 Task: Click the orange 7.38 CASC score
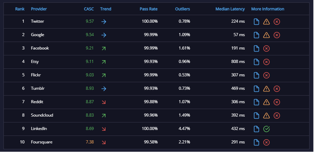click(x=90, y=142)
